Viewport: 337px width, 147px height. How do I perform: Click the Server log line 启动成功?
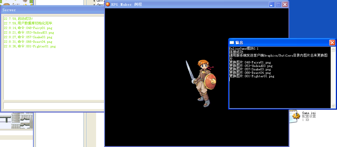pos(18,19)
